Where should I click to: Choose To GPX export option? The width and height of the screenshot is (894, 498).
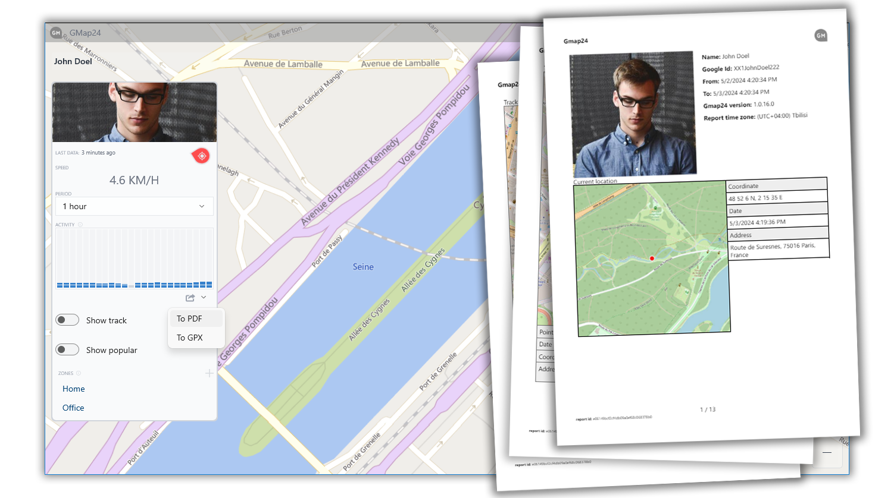[196, 338]
